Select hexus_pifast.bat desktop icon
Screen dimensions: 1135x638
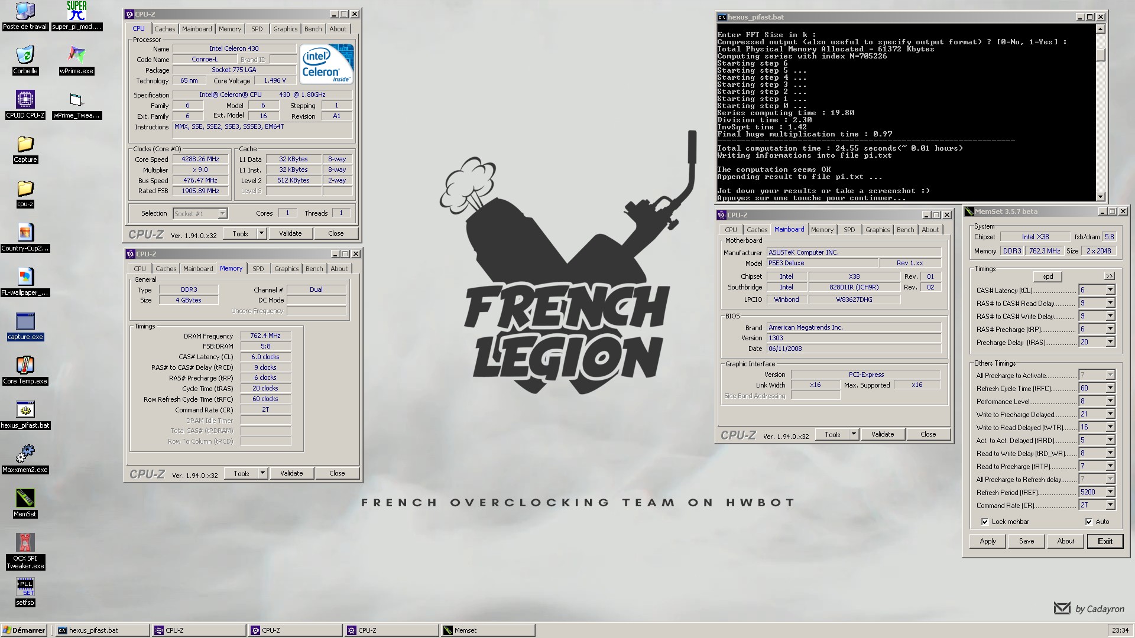tap(25, 415)
